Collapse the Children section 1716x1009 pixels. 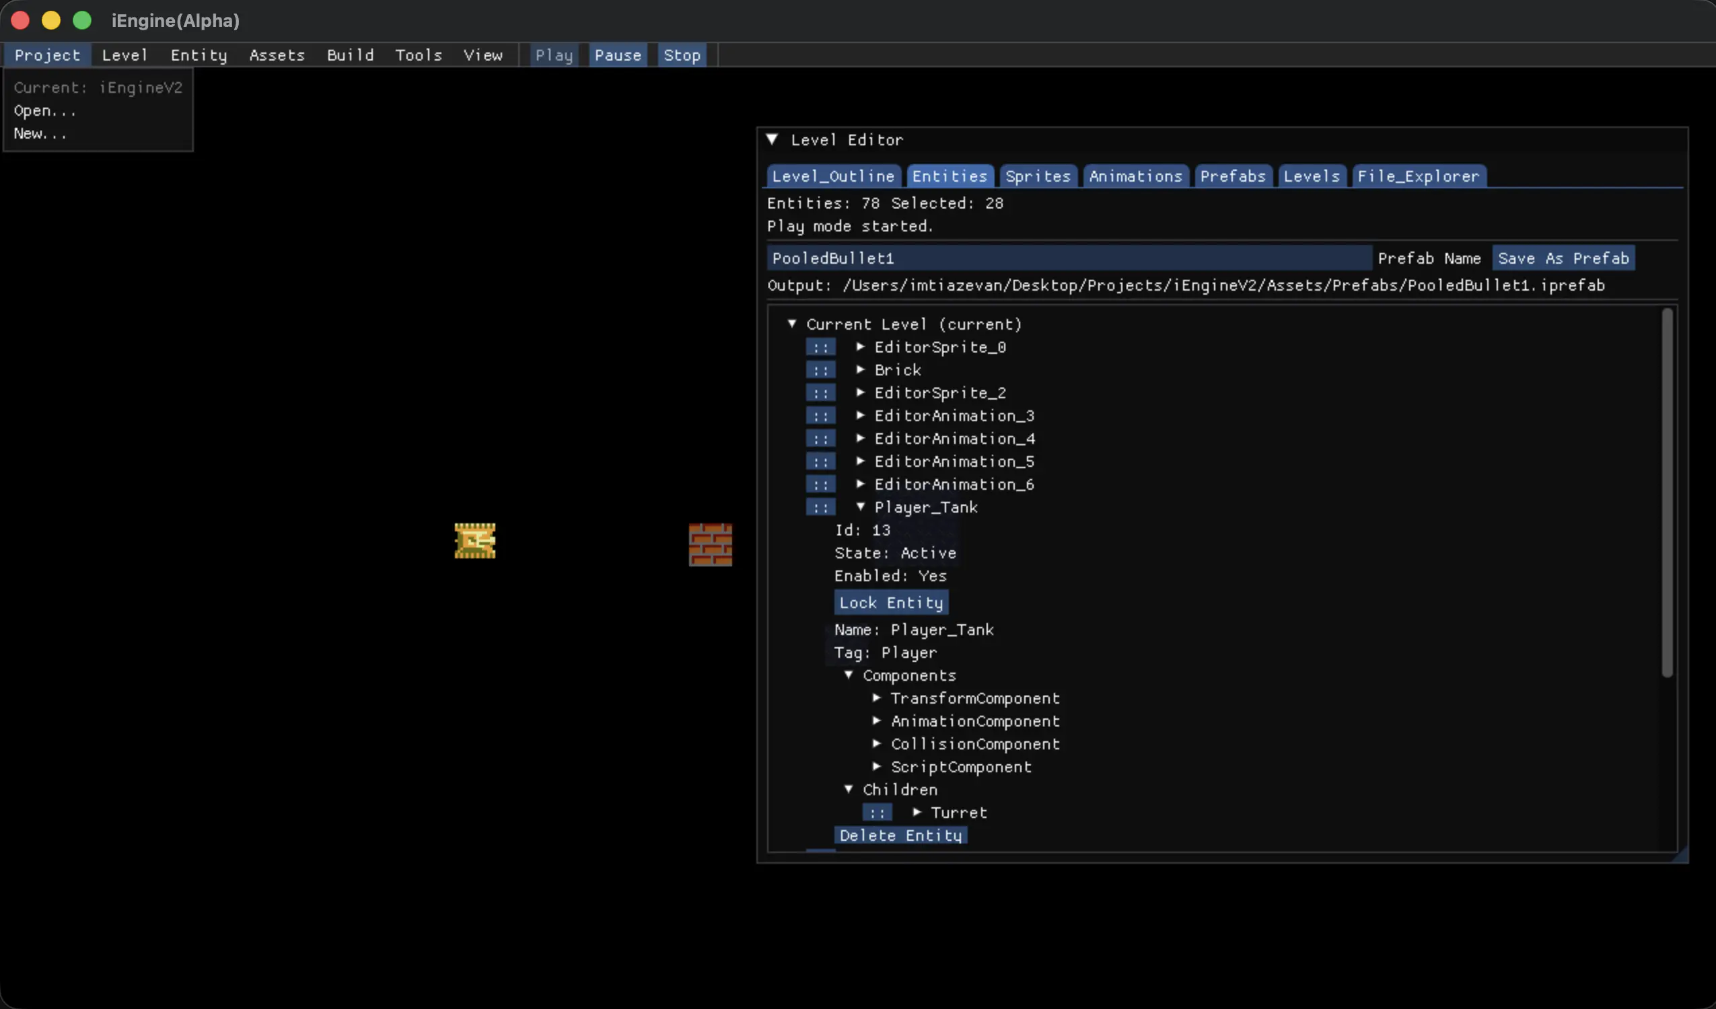click(x=849, y=790)
